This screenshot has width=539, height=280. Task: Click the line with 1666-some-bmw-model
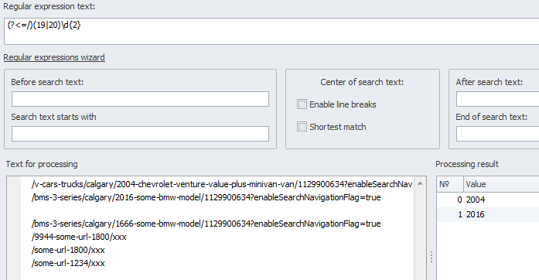[206, 224]
